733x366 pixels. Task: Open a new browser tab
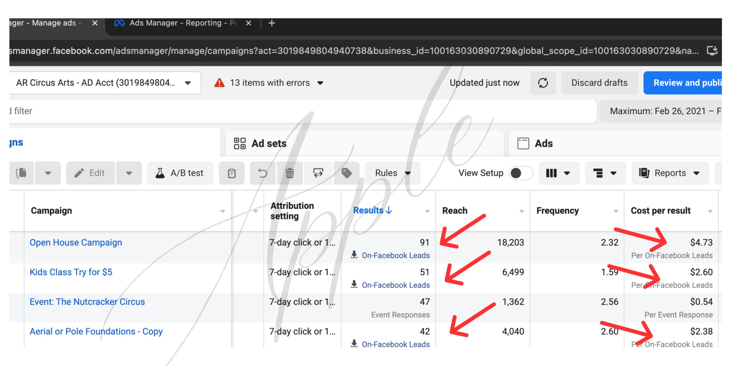[x=272, y=23]
